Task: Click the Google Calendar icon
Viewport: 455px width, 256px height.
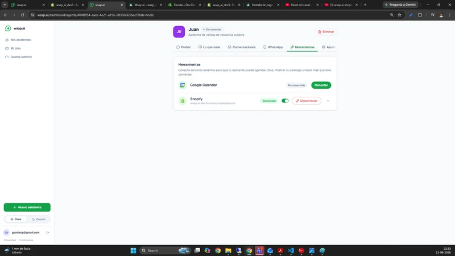Action: pyautogui.click(x=183, y=85)
